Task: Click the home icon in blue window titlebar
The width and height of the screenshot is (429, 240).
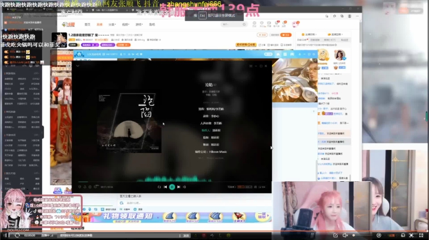Action: (278, 54)
